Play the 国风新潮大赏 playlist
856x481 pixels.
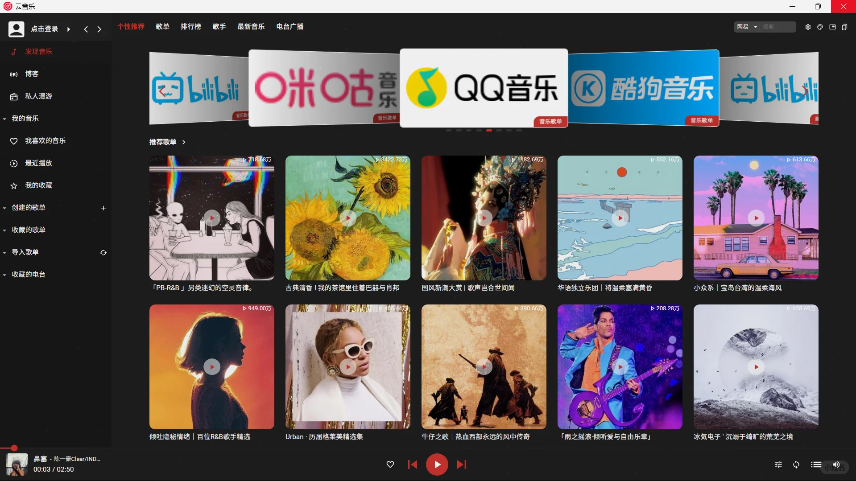484,218
